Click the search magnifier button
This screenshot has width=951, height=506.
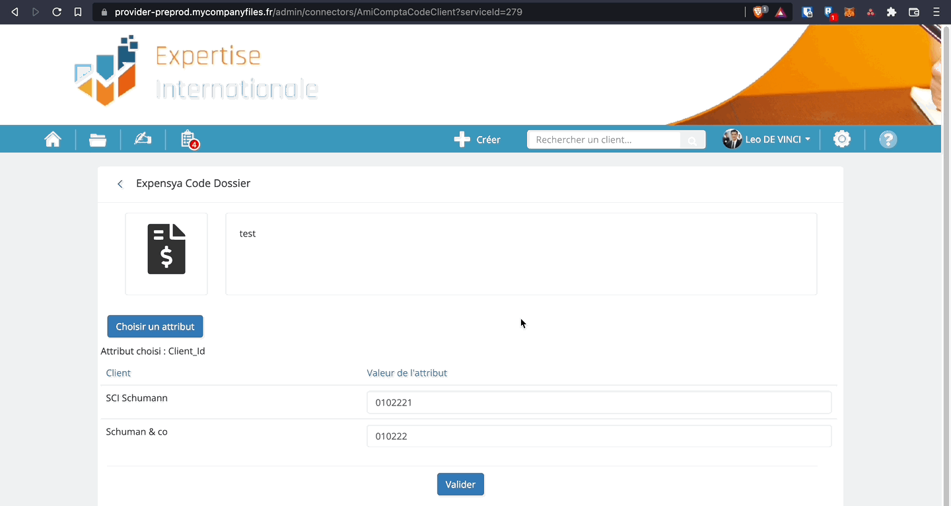pyautogui.click(x=692, y=140)
